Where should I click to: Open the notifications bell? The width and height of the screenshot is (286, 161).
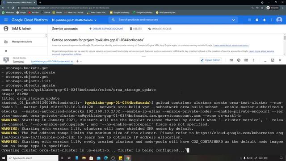pyautogui.click(x=264, y=20)
